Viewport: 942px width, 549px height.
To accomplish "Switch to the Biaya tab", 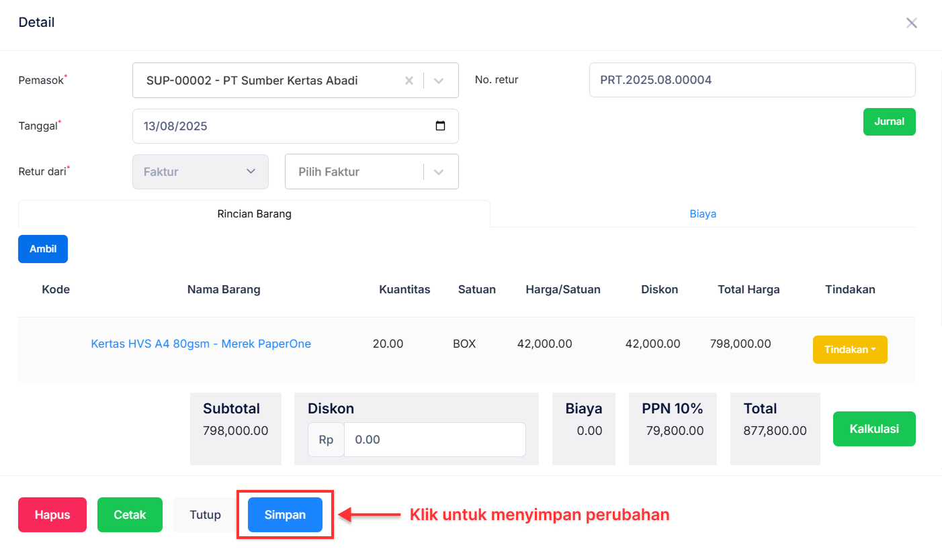I will pyautogui.click(x=703, y=213).
